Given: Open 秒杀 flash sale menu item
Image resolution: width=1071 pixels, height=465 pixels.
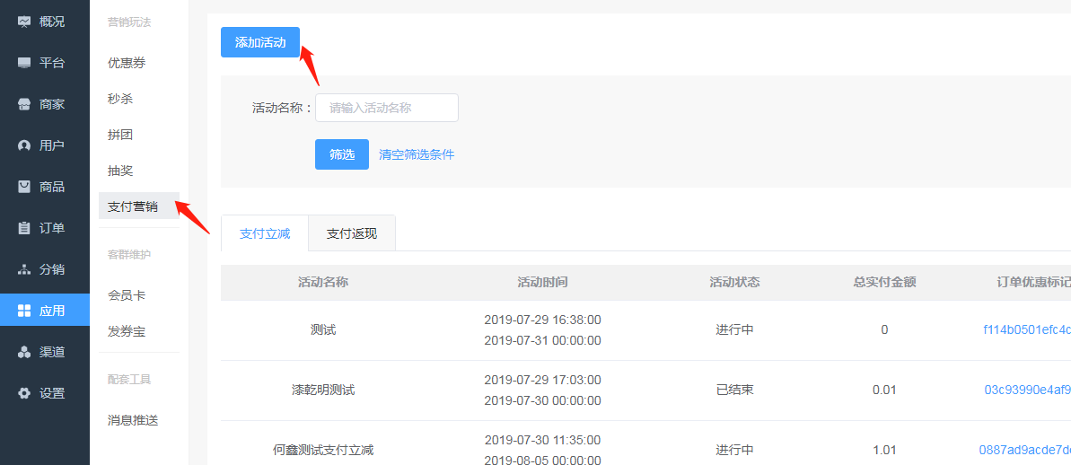Looking at the screenshot, I should (x=120, y=99).
